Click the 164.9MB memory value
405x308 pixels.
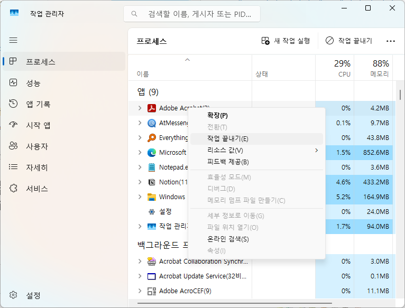[x=376, y=197]
